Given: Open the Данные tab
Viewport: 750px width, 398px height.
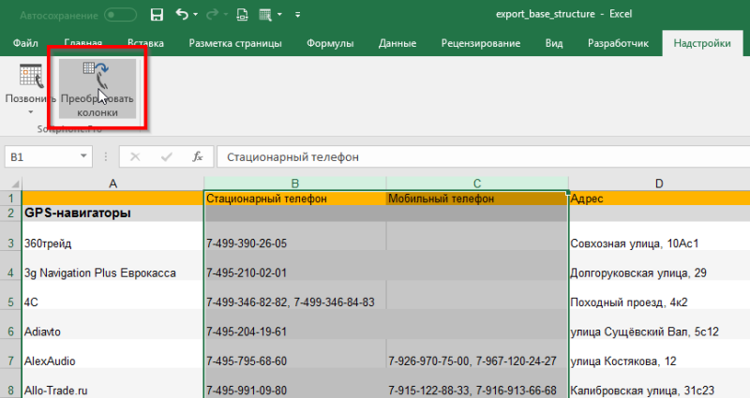Looking at the screenshot, I should [397, 43].
